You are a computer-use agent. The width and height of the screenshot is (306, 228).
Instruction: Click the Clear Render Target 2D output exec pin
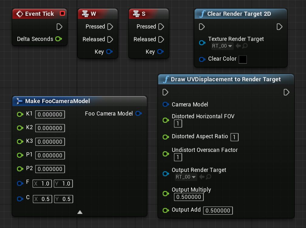click(280, 27)
